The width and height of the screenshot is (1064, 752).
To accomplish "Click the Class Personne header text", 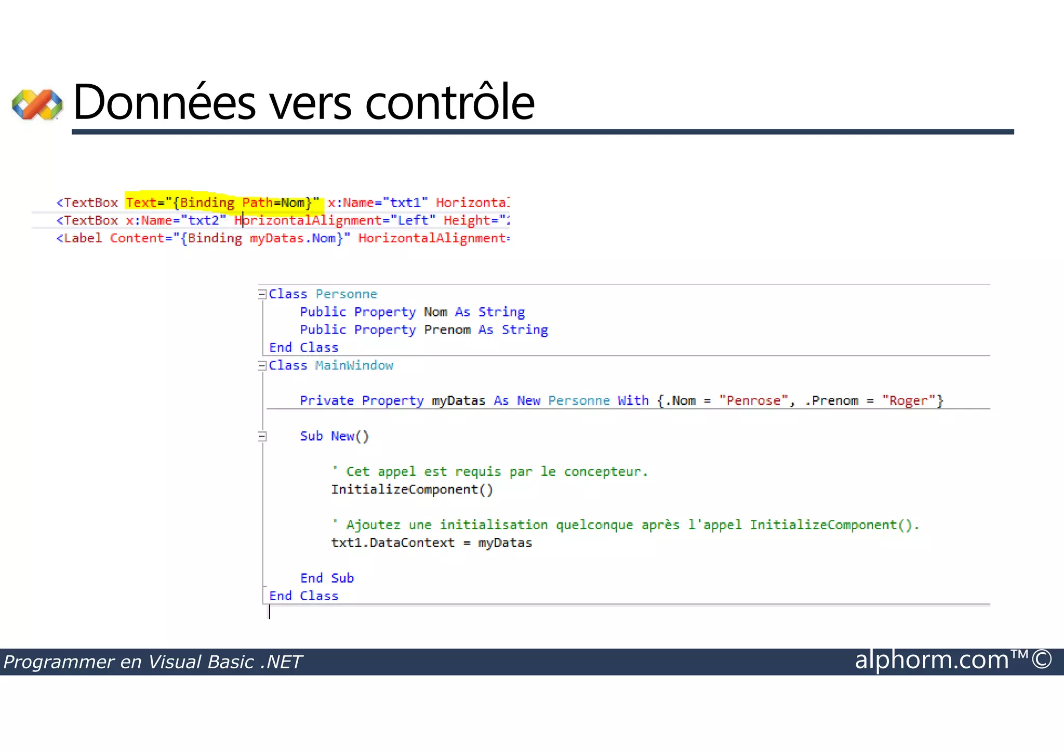I will (323, 294).
